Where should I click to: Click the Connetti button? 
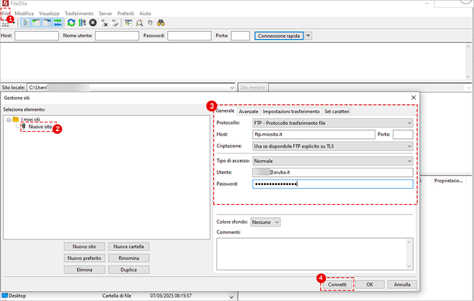[337, 284]
